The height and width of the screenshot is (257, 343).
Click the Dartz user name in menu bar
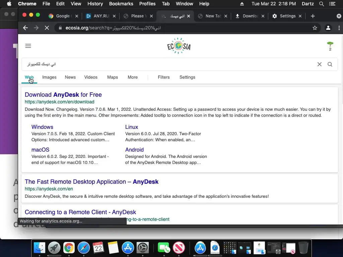click(307, 4)
